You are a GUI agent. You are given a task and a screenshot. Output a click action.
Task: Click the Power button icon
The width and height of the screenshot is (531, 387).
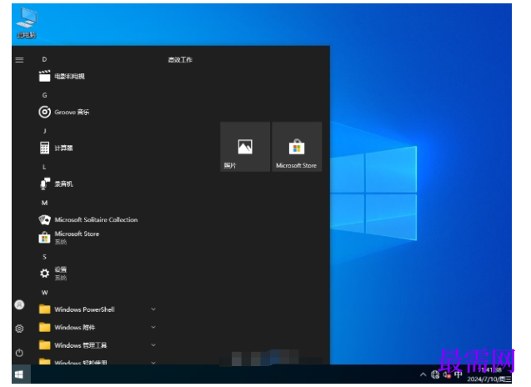19,353
